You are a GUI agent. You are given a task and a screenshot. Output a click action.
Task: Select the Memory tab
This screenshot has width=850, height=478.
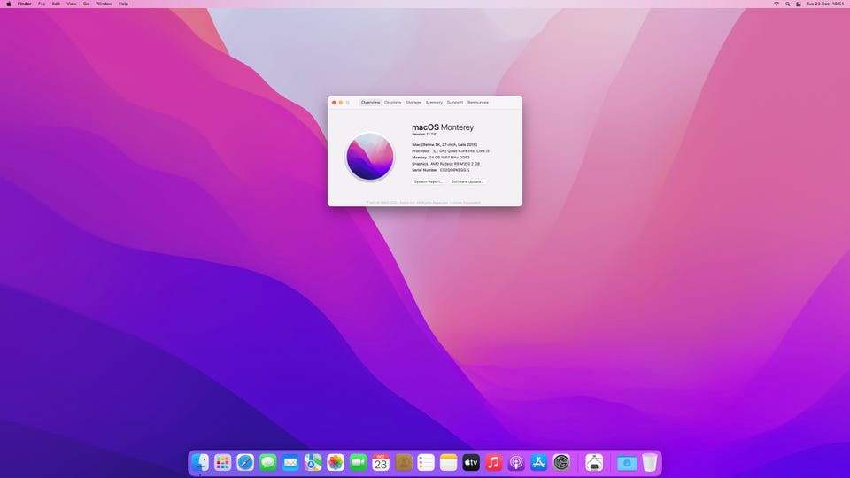pyautogui.click(x=434, y=103)
